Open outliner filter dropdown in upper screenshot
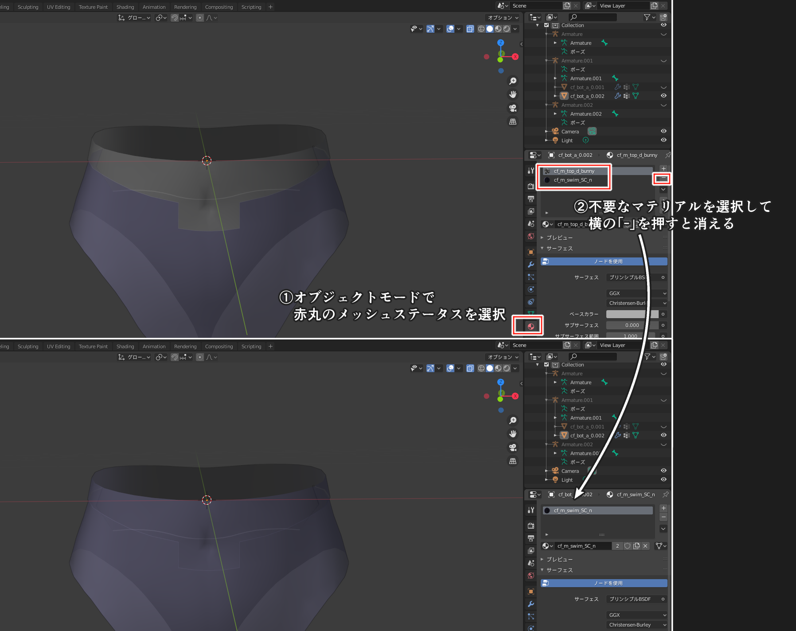 [650, 17]
